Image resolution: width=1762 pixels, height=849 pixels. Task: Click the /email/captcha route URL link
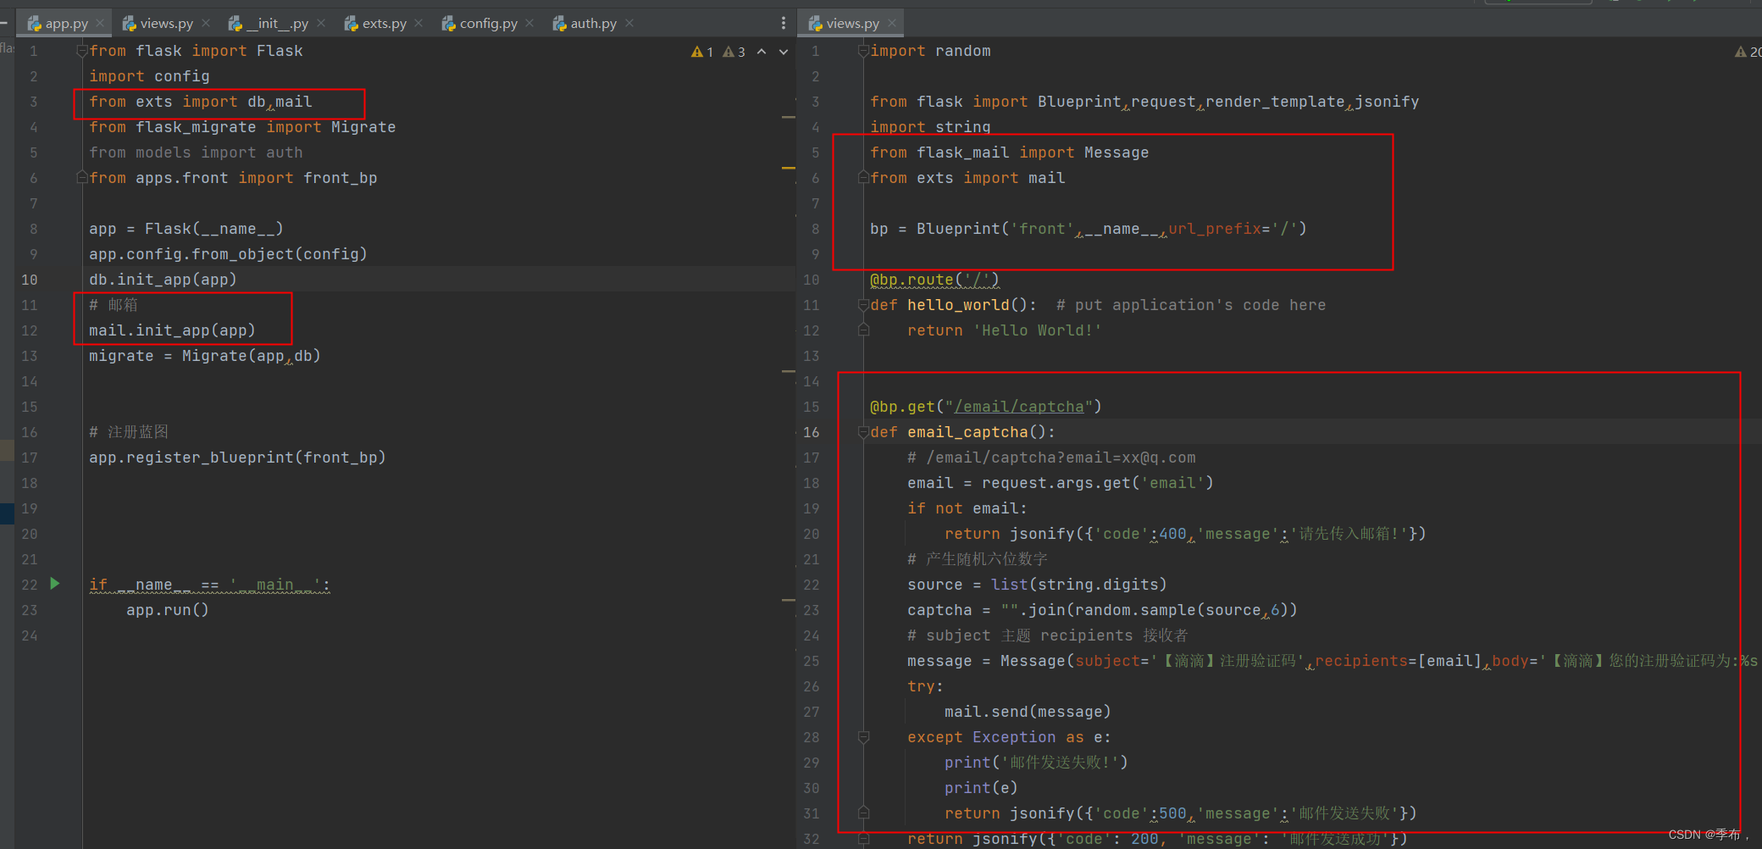(x=1019, y=407)
